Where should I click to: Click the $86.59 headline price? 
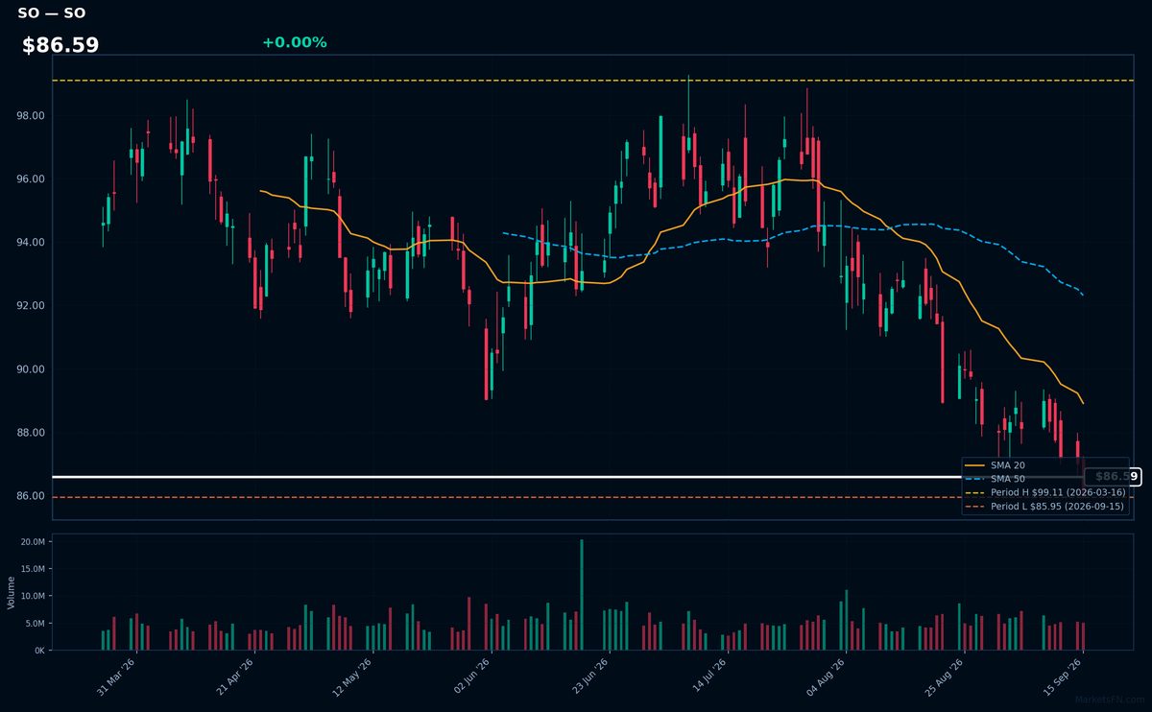tap(60, 45)
